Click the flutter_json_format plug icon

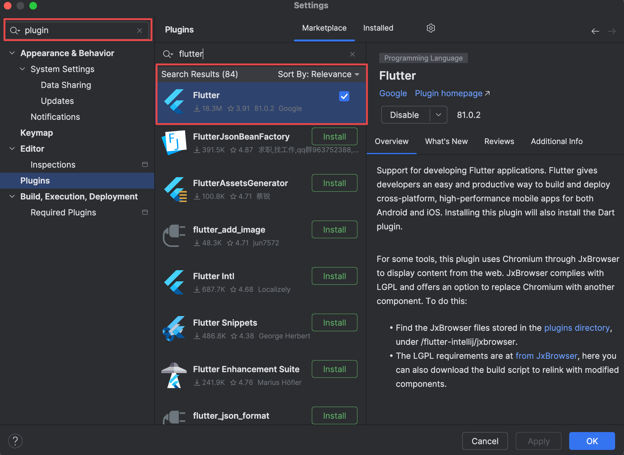pyautogui.click(x=174, y=417)
